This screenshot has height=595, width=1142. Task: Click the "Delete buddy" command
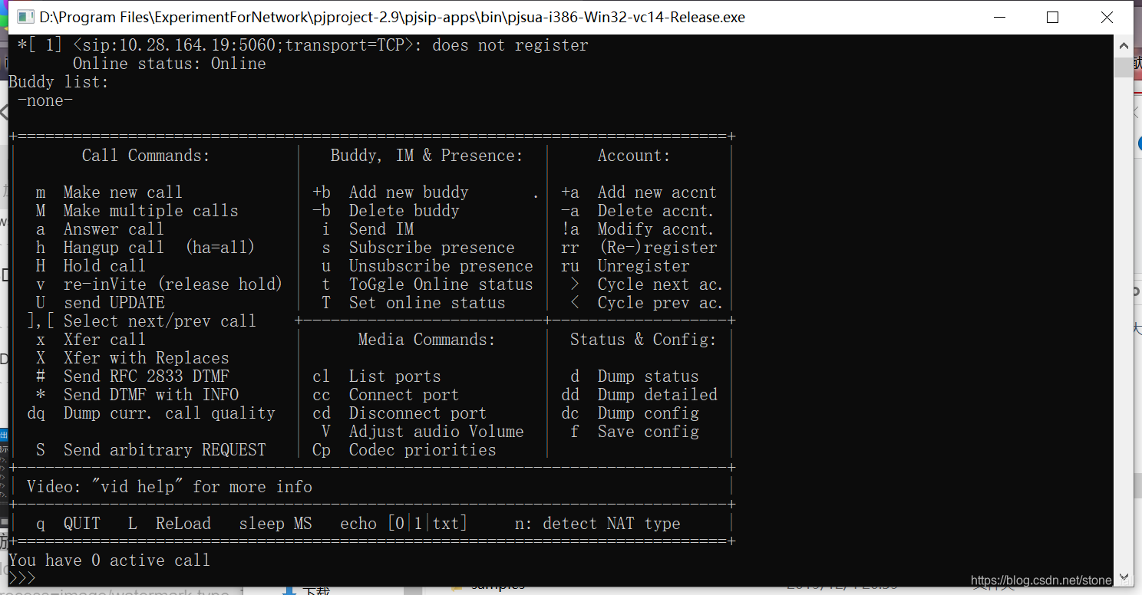pos(385,211)
